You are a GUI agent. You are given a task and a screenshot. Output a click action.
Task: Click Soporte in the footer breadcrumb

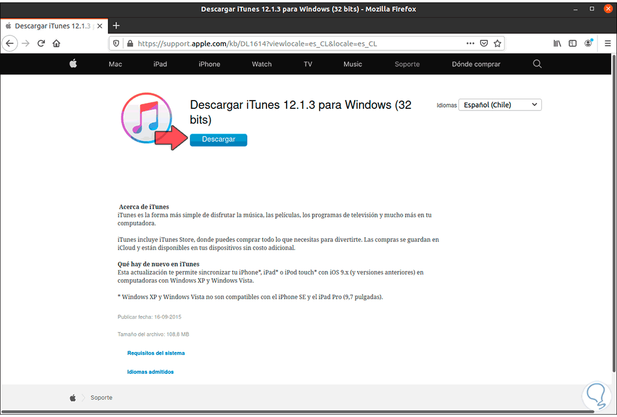pyautogui.click(x=101, y=397)
